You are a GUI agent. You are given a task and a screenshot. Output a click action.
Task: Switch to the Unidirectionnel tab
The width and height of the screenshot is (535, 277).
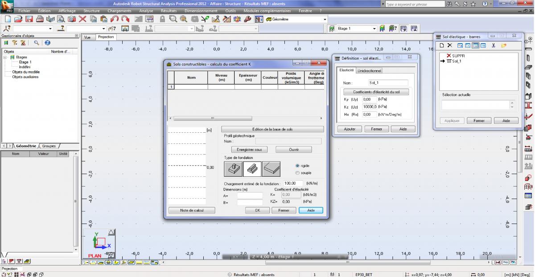pos(369,70)
